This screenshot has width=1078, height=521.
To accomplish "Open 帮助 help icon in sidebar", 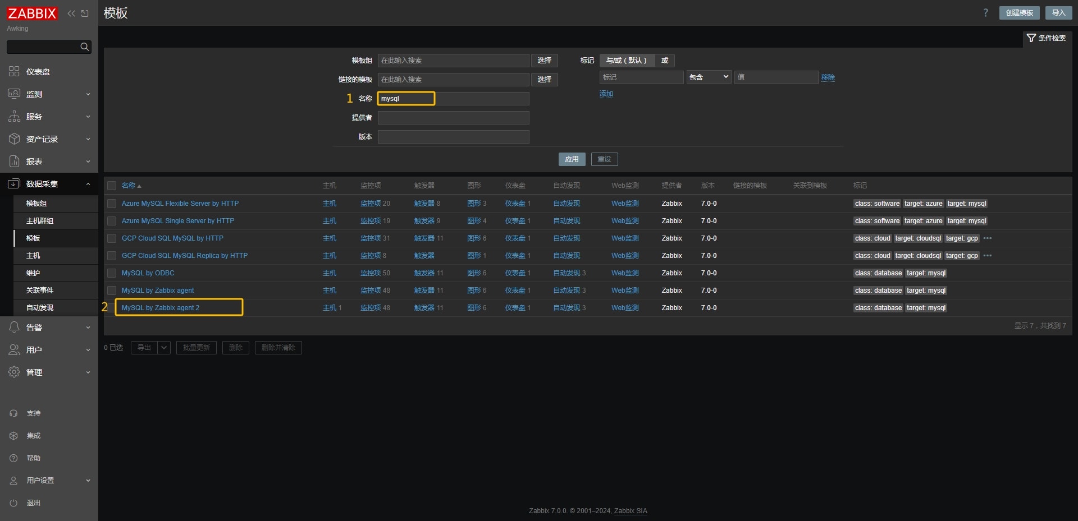I will point(13,458).
